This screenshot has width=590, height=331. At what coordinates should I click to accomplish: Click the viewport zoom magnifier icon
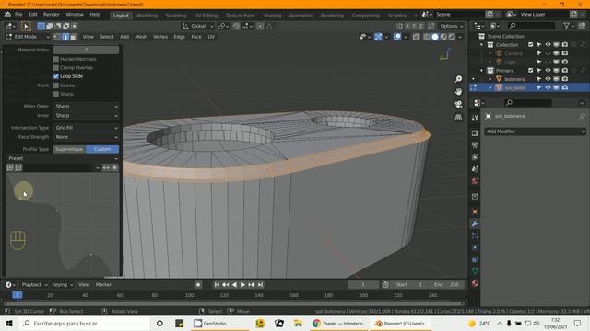pyautogui.click(x=458, y=79)
